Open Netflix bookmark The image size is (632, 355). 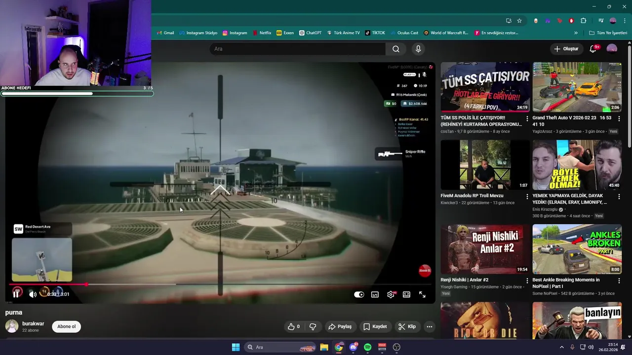click(x=262, y=33)
